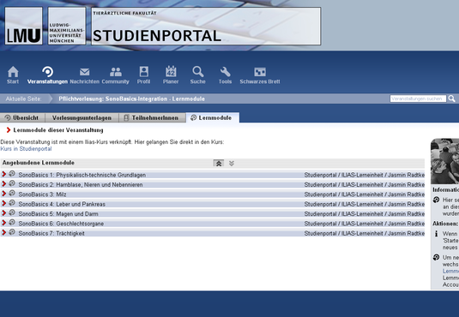This screenshot has height=317, width=459.
Task: Click the info icon under Aktionen
Action: tap(436, 233)
